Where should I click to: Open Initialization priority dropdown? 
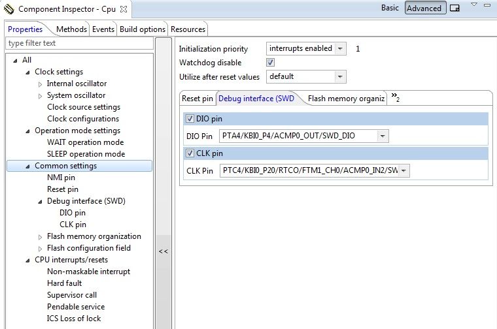point(340,49)
